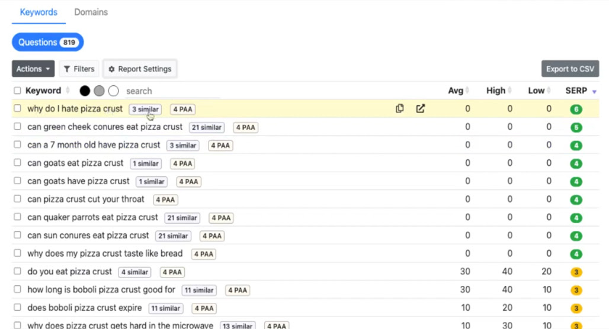Check 'can green cheek conures eat pizza crust'
The height and width of the screenshot is (329, 609).
[17, 126]
